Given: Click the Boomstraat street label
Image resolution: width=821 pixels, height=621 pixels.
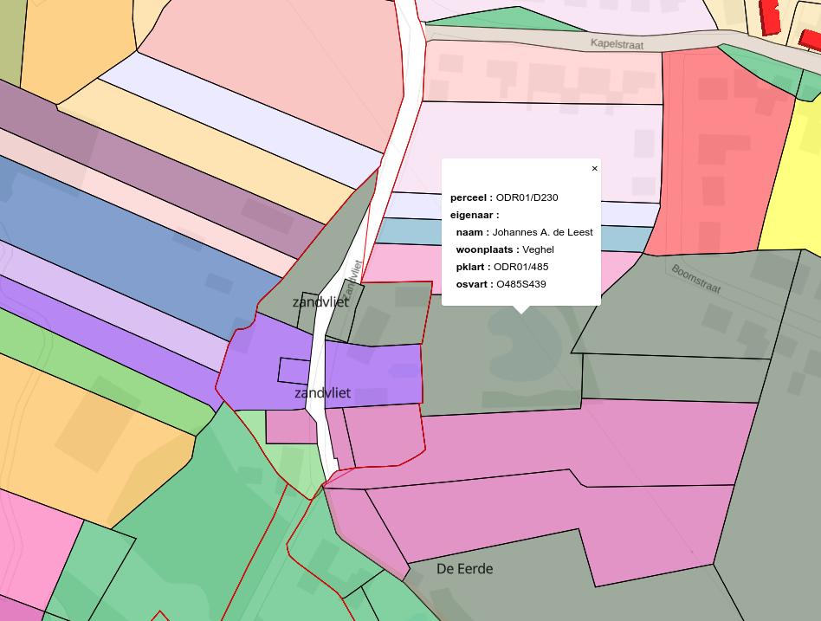Looking at the screenshot, I should (x=695, y=279).
